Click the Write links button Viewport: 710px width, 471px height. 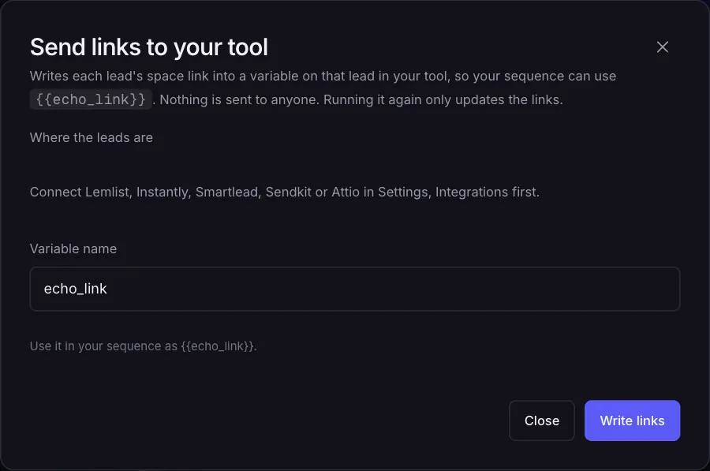click(x=632, y=421)
